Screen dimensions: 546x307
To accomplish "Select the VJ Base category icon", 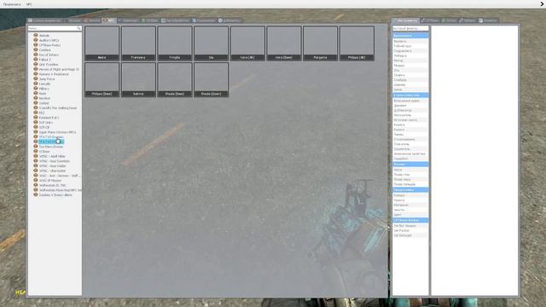I will 36,151.
